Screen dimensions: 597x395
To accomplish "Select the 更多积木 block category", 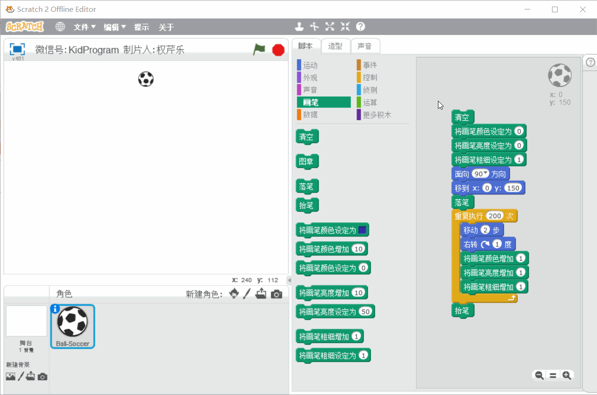I will [x=383, y=114].
